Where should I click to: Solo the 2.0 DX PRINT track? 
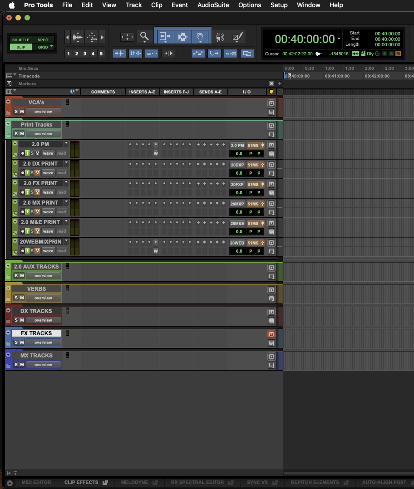pyautogui.click(x=33, y=173)
